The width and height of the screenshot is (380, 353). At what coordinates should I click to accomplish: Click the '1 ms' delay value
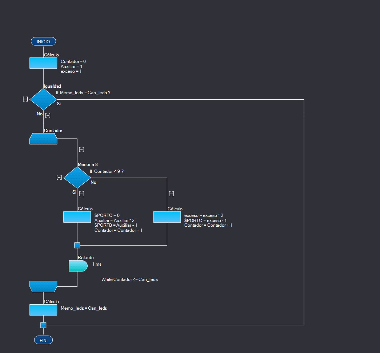point(97,264)
